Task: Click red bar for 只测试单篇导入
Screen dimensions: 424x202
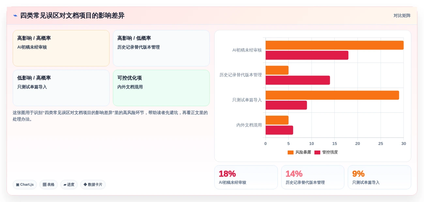Action: [x=286, y=105]
